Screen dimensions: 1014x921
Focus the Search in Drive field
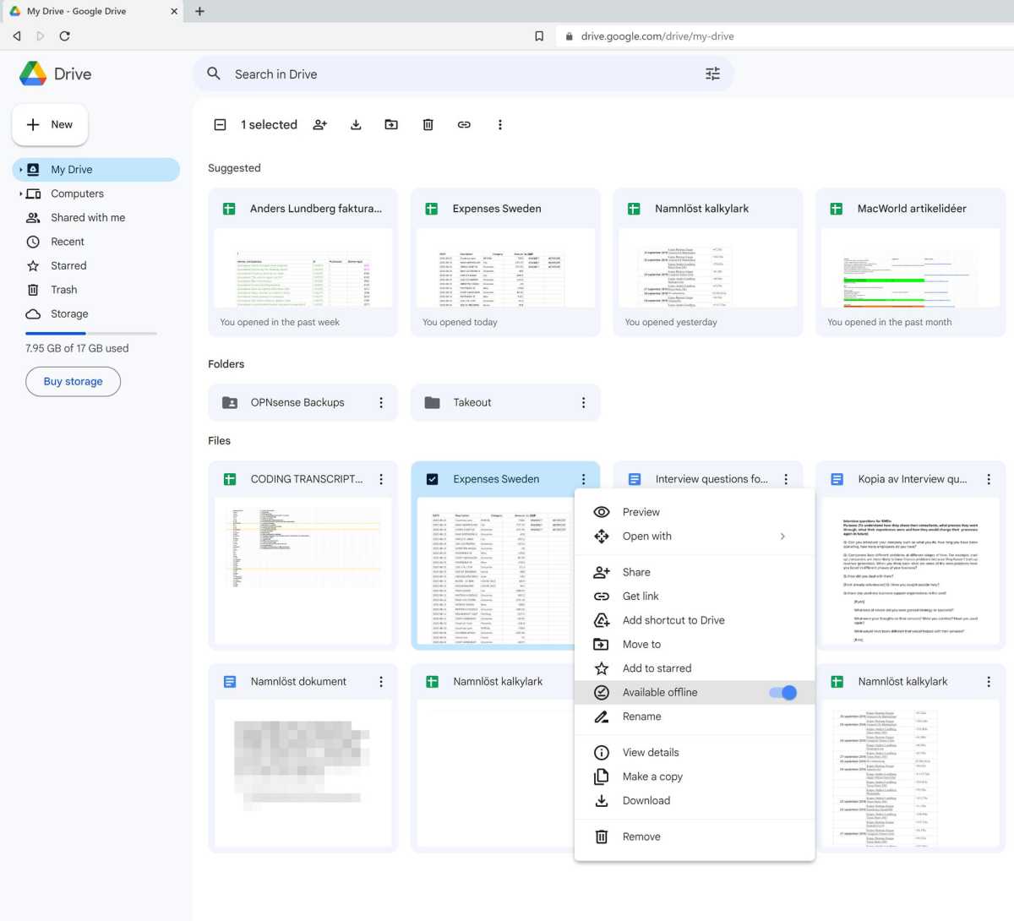pyautogui.click(x=463, y=74)
